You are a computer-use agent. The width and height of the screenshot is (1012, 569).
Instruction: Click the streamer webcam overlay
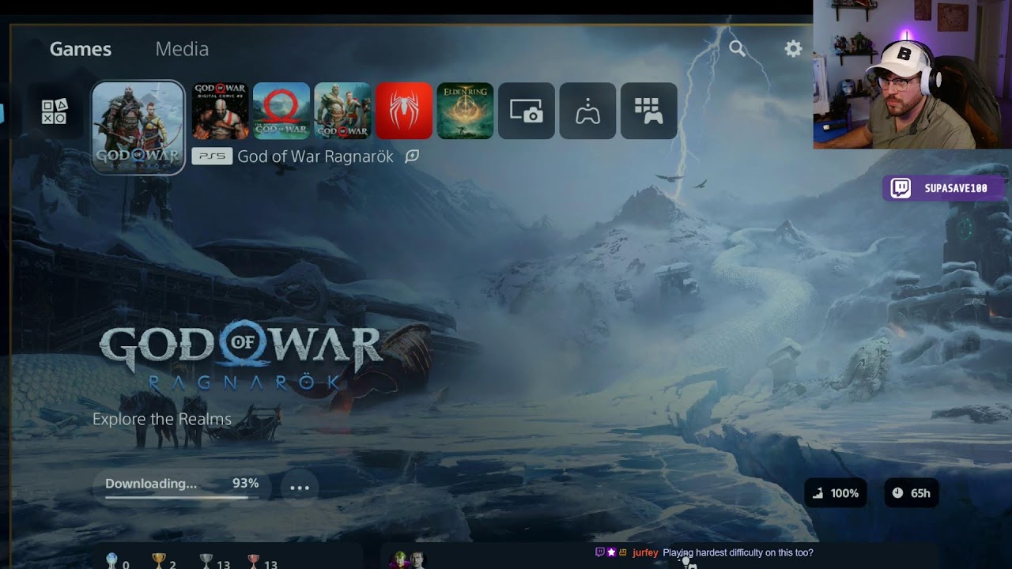[x=912, y=74]
